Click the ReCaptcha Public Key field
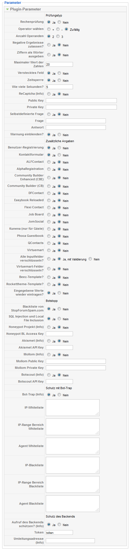The height and width of the screenshot is (551, 130). (81, 100)
